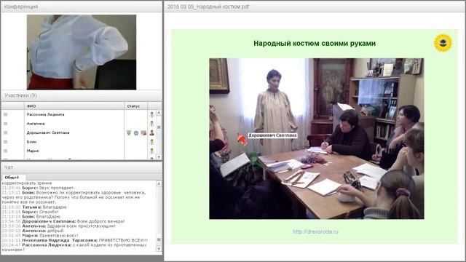Toggle left-column marker for Дорошкевич Светлана row
The image size is (466, 262).
[x=5, y=132]
